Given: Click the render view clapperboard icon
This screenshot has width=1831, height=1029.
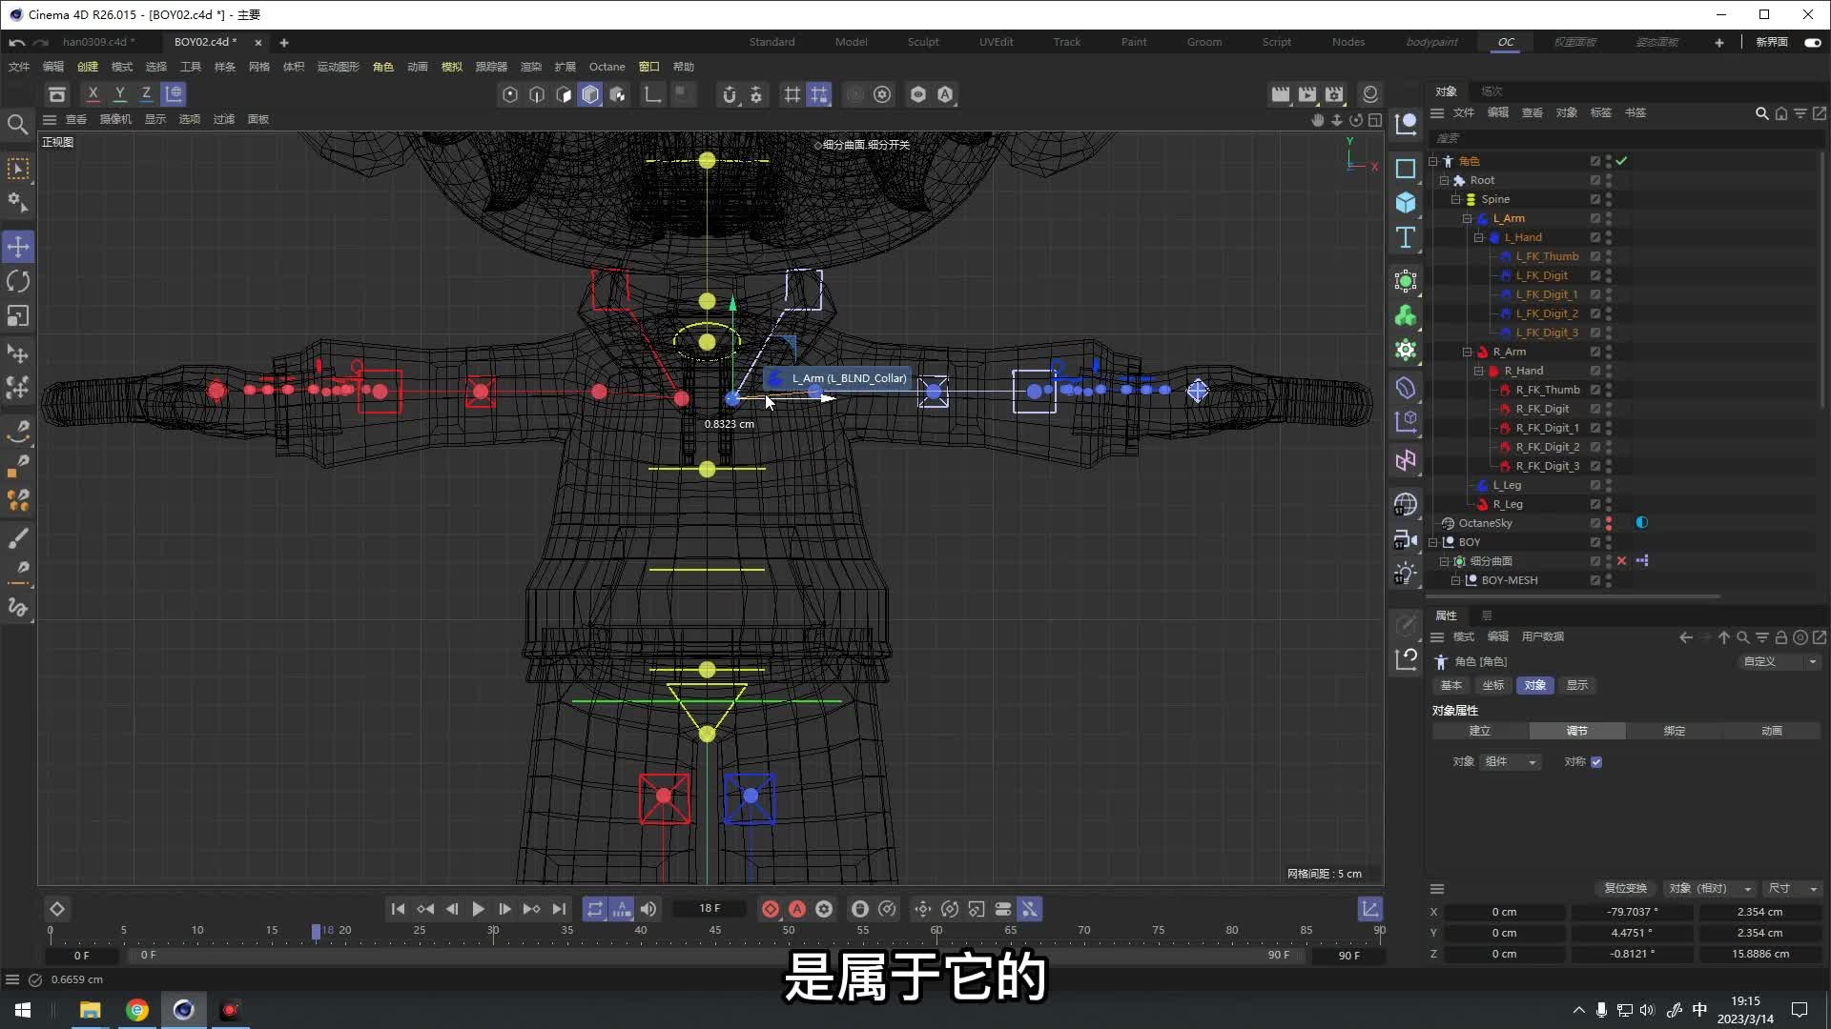Looking at the screenshot, I should 1281,94.
